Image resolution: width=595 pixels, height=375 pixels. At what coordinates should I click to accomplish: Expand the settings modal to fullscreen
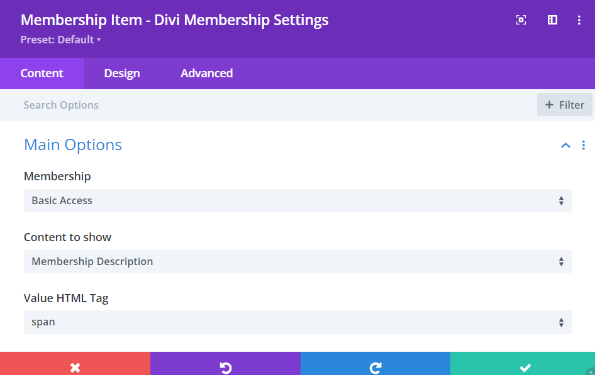521,20
